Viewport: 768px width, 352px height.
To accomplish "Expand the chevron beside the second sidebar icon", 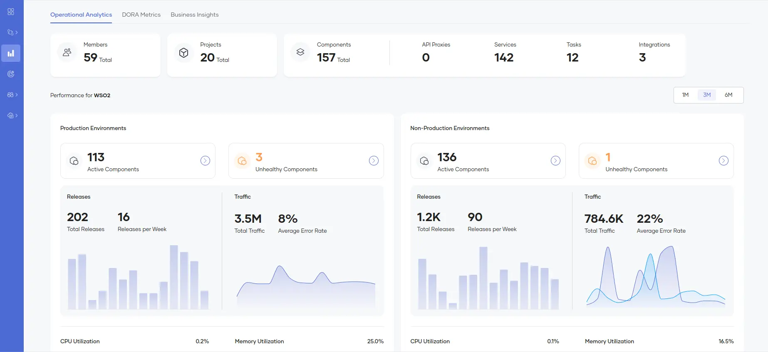I will point(17,32).
